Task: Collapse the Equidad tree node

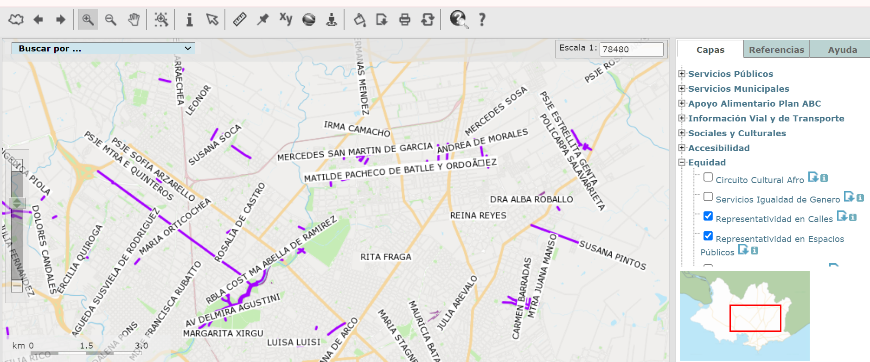Action: point(682,162)
